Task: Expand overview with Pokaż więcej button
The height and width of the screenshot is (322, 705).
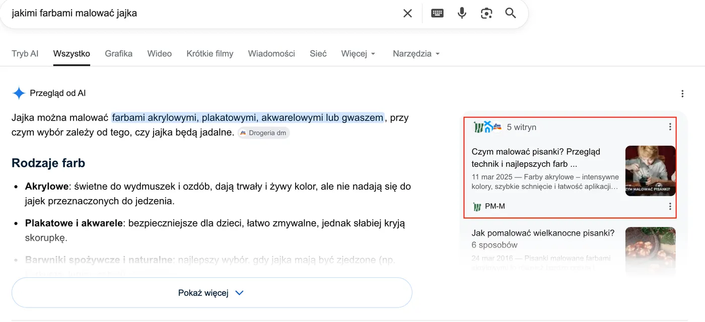Action: coord(211,293)
